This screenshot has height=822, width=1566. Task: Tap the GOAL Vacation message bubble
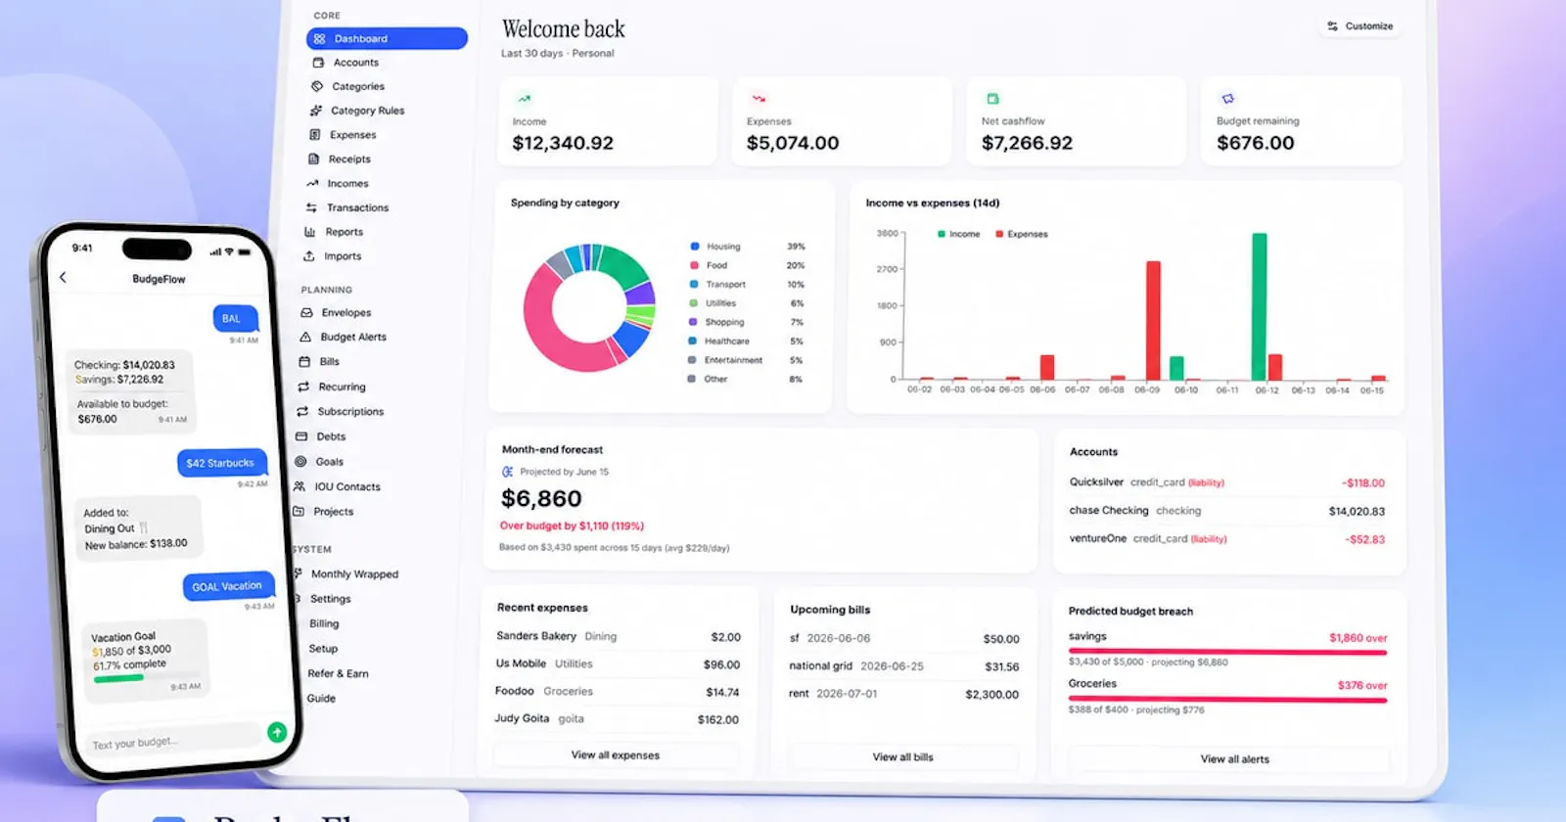coord(228,586)
